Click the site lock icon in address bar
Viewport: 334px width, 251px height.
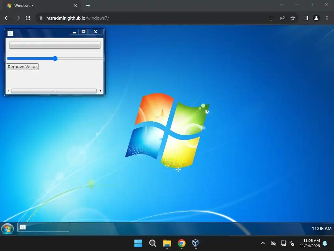[x=41, y=18]
